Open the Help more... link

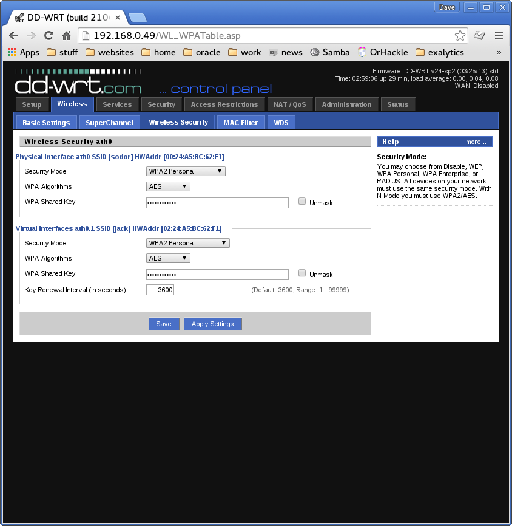tap(476, 142)
